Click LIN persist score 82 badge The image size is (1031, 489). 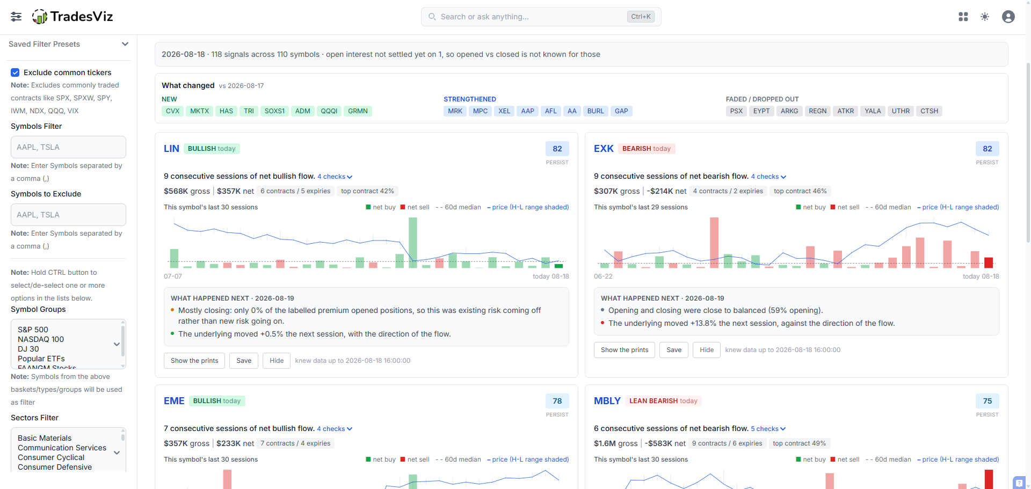(557, 149)
